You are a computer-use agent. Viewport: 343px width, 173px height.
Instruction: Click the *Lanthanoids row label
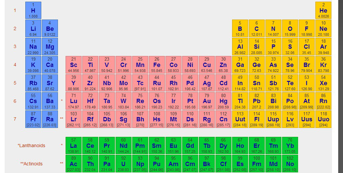tap(32, 145)
